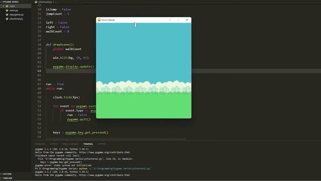Open yttutorial.py in the explorer
Screen dimensions: 321x181
coord(16,19)
